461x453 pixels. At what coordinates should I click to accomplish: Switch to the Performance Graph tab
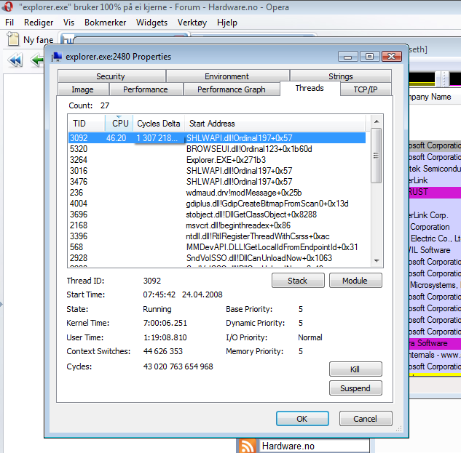click(232, 89)
